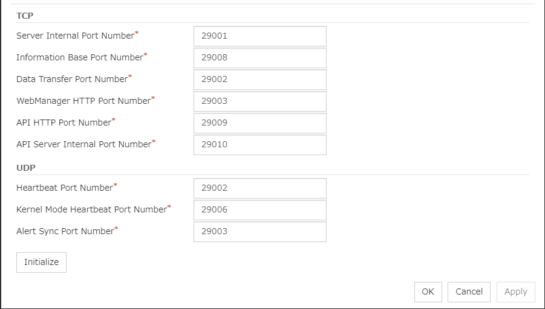Edit the API HTTP Port Number field
Viewport: 545px width, 309px height.
(x=259, y=123)
